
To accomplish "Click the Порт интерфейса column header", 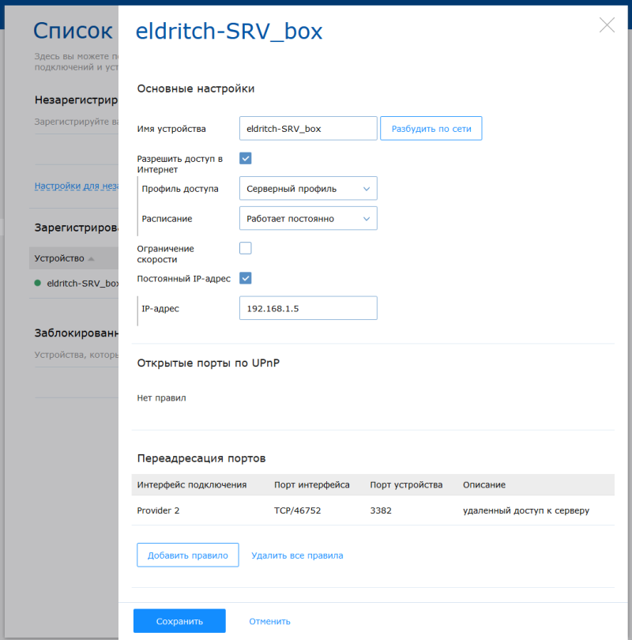I will [312, 484].
